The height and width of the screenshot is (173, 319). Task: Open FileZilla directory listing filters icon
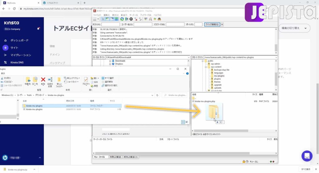tap(146, 19)
